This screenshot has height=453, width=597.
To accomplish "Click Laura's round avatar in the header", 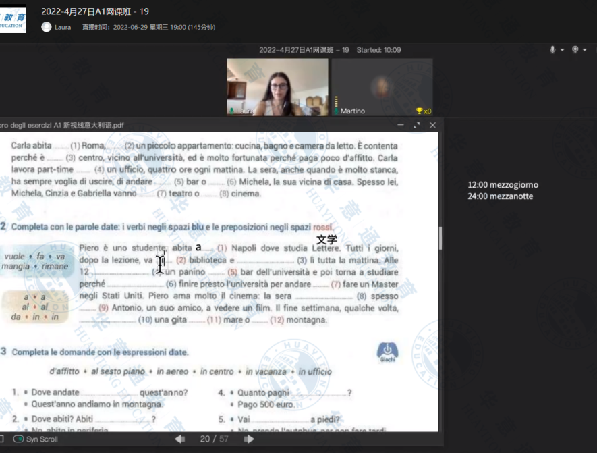I will pos(47,27).
